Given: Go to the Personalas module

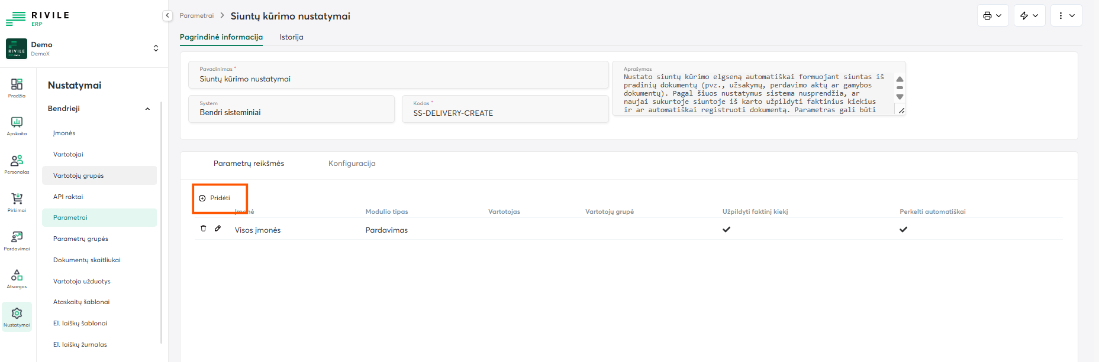Looking at the screenshot, I should coord(17,164).
